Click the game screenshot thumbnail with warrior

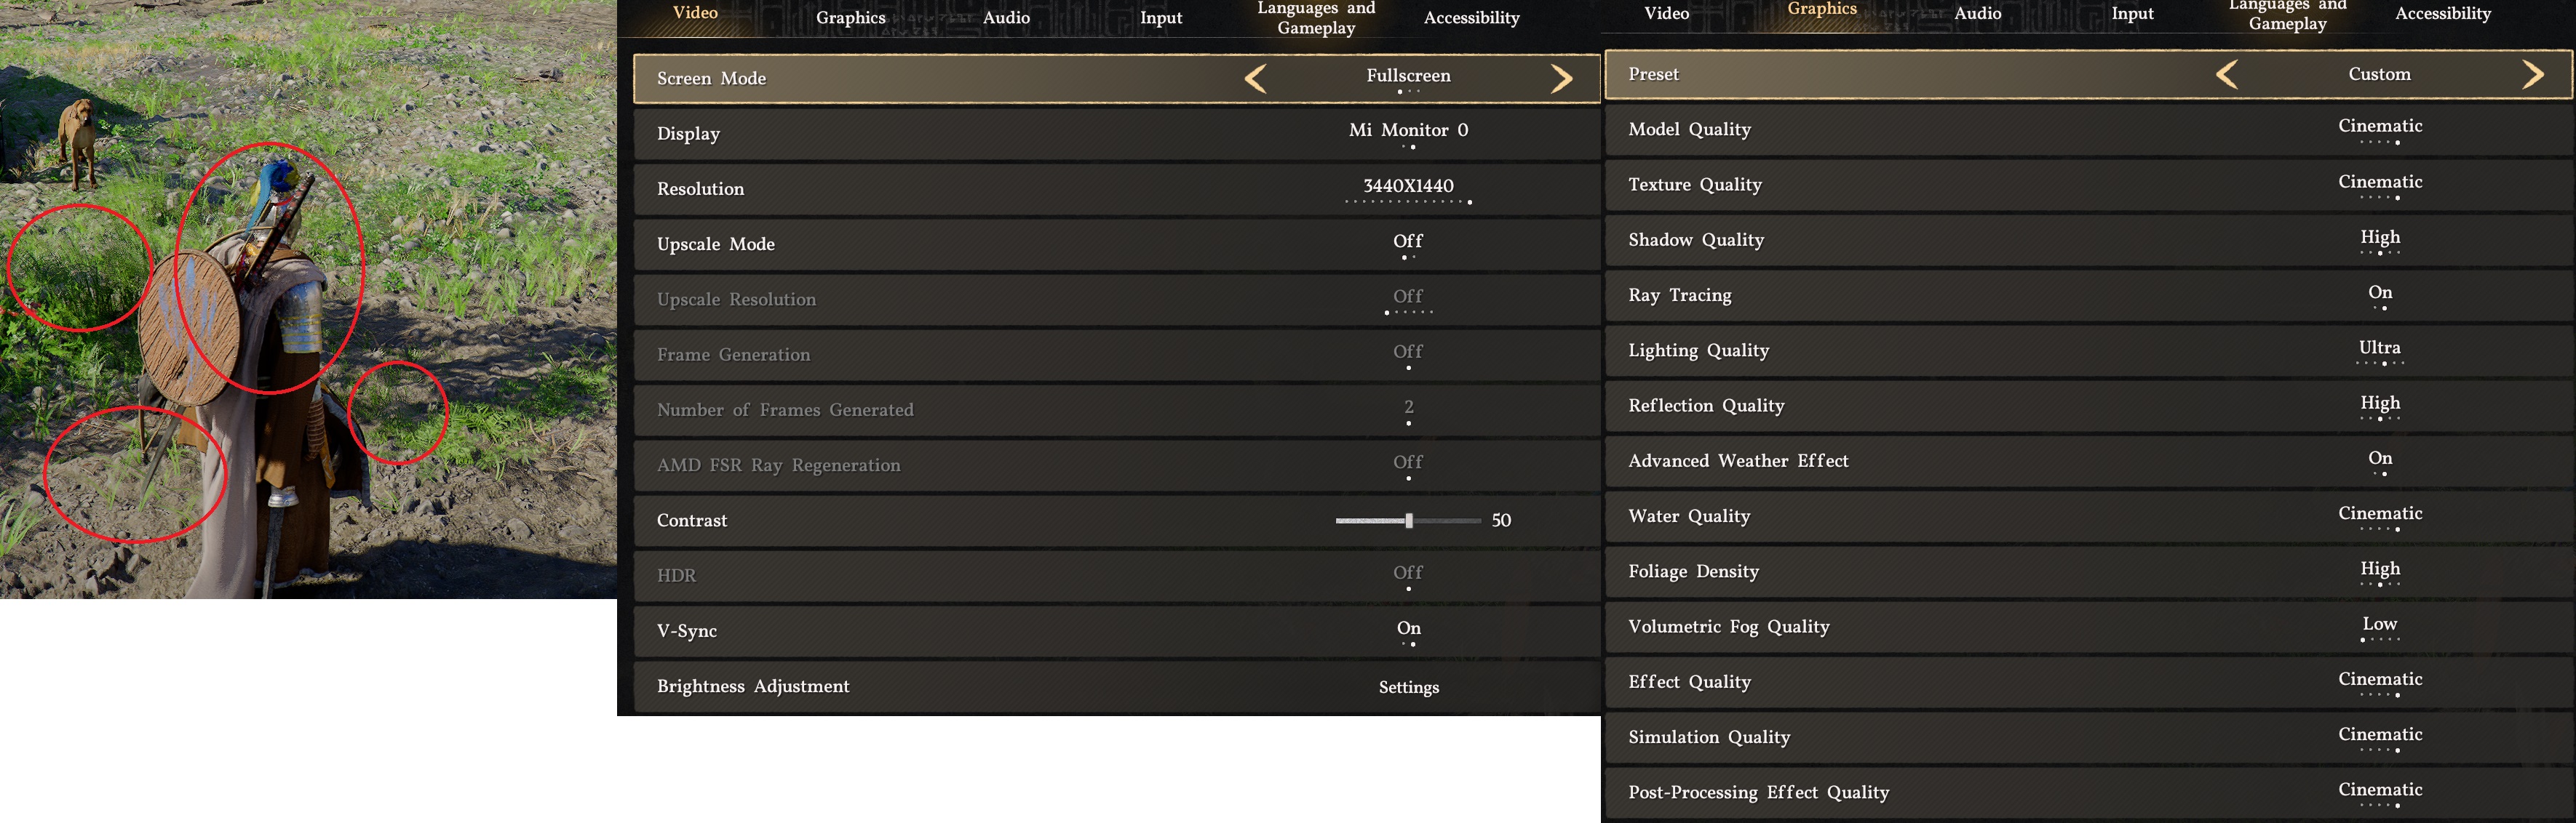click(x=308, y=299)
